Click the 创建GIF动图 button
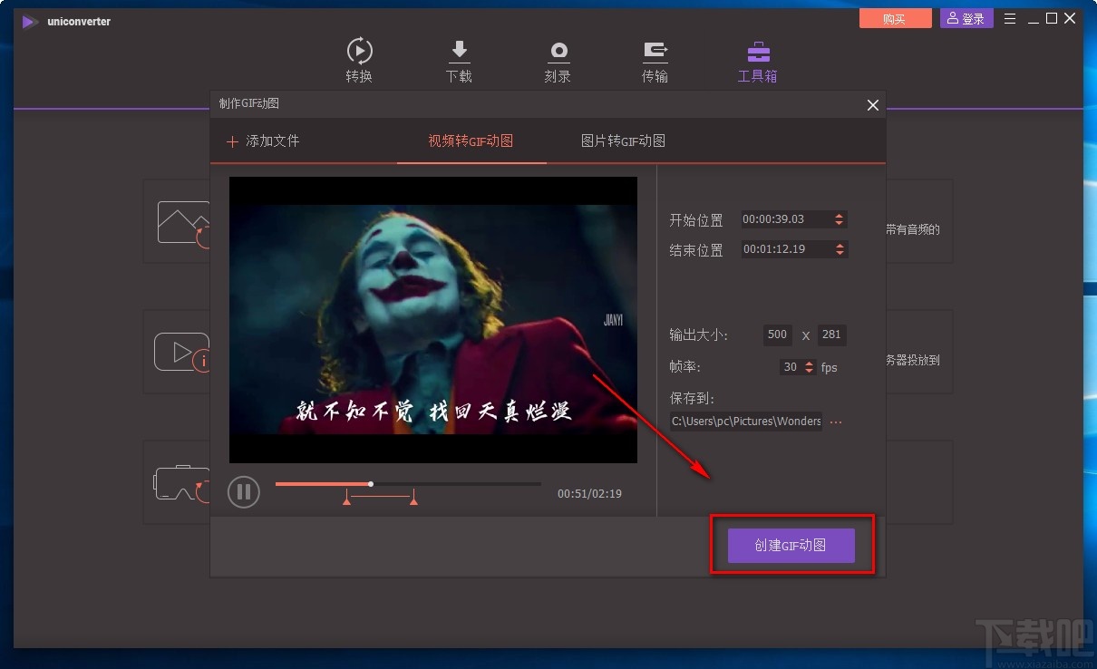Viewport: 1097px width, 669px height. click(791, 545)
